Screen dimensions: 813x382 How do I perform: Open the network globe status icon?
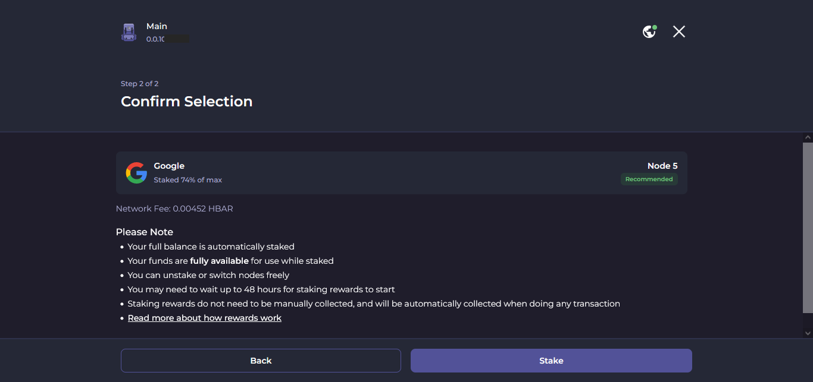click(649, 31)
